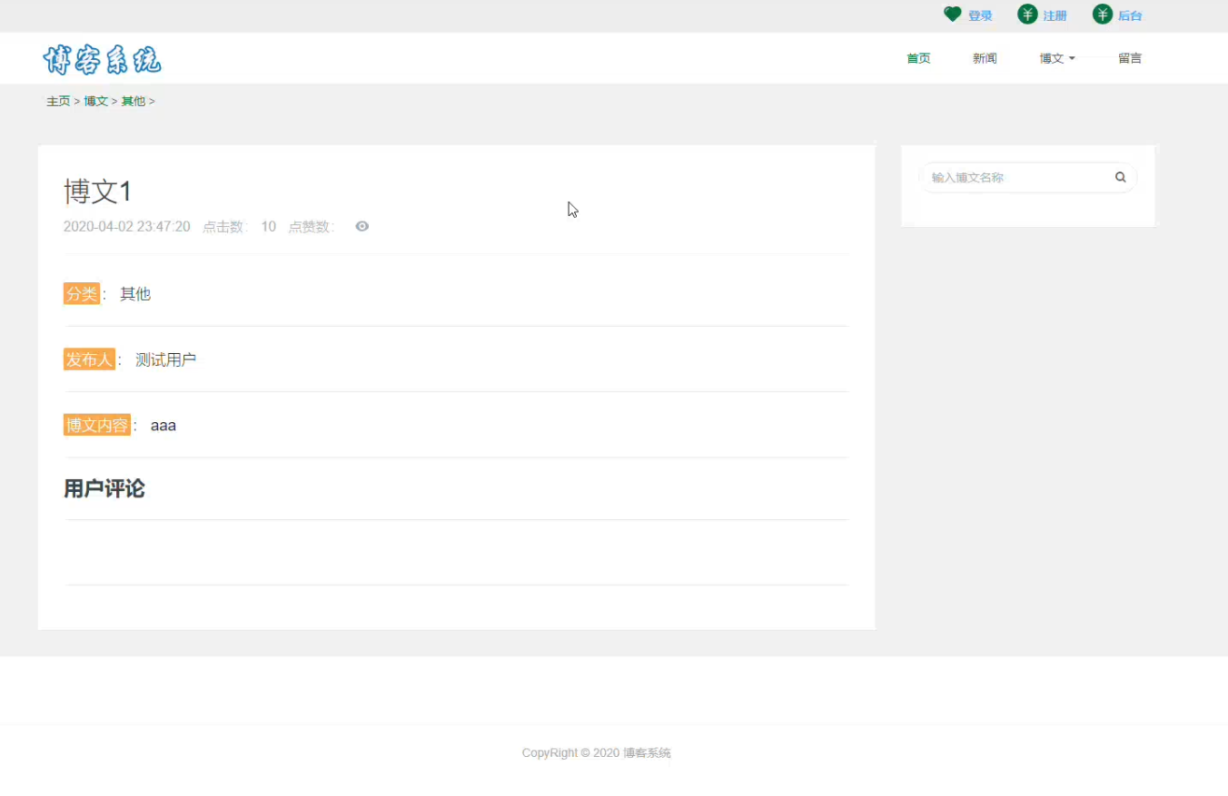Click the 博文1 article title

tap(98, 192)
